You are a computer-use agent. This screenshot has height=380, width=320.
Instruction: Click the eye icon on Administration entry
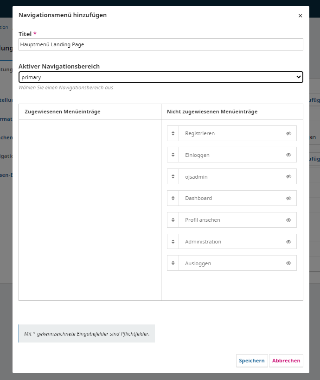[288, 242]
